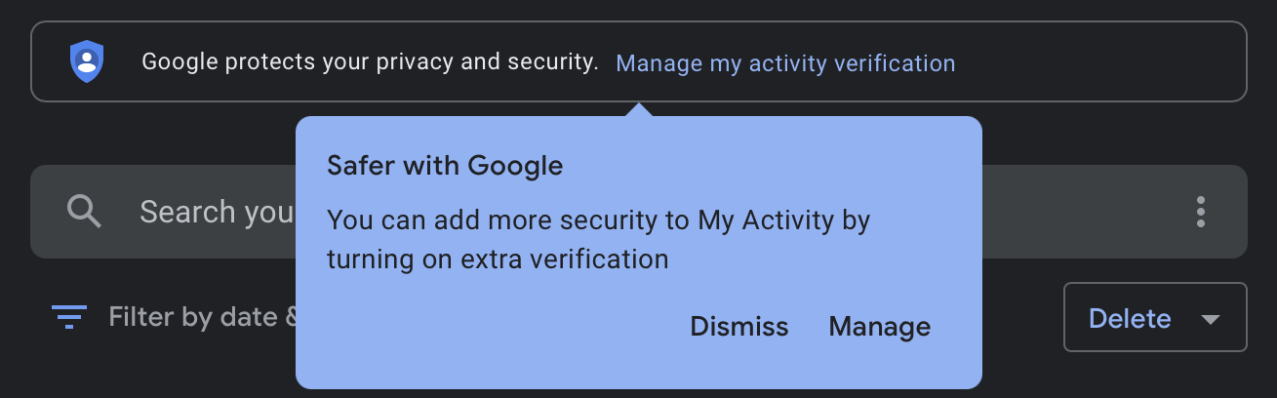Click the Google protects your privacy text
This screenshot has width=1277, height=398.
pos(370,62)
